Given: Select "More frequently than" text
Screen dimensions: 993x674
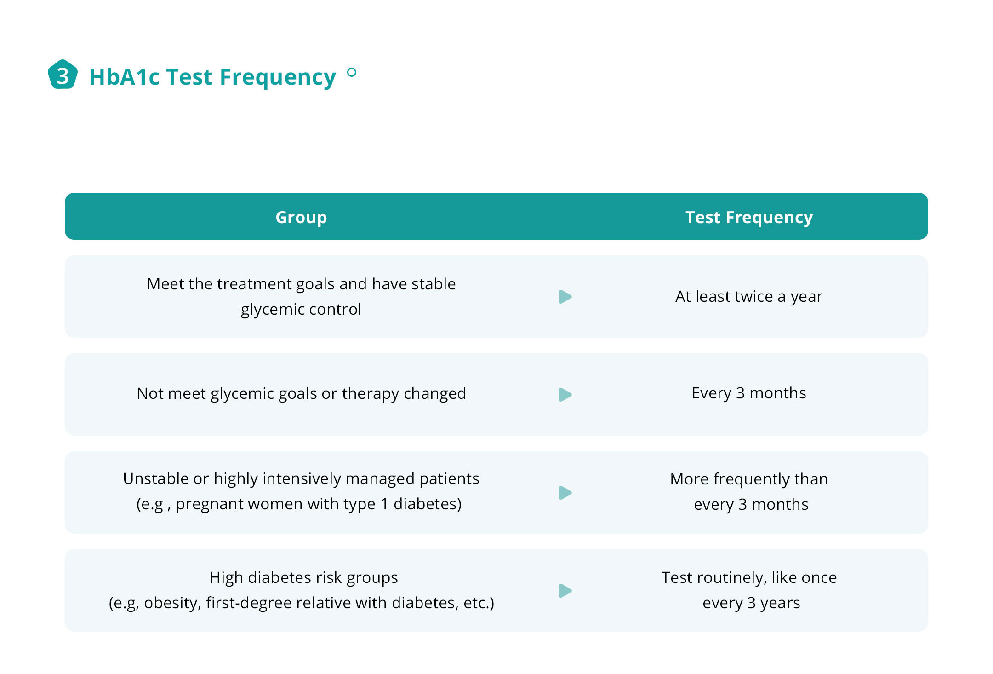Looking at the screenshot, I should (x=749, y=479).
